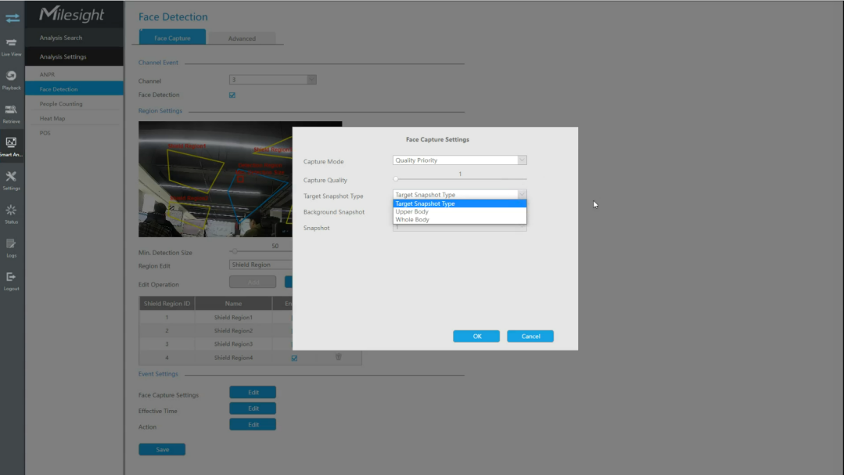Toggle the sidebar collapse arrows icon
This screenshot has width=844, height=475.
point(12,18)
